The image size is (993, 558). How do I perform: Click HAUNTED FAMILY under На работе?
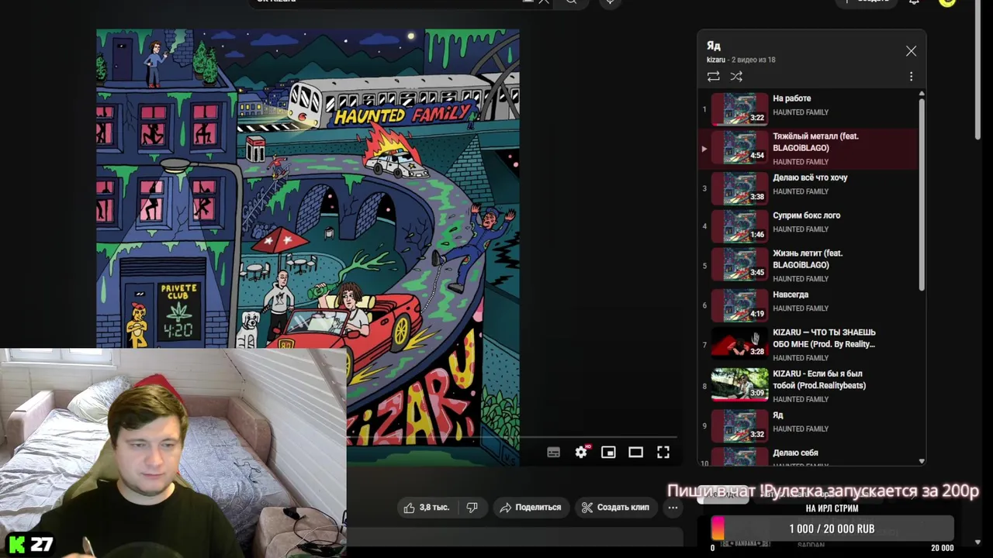point(801,112)
